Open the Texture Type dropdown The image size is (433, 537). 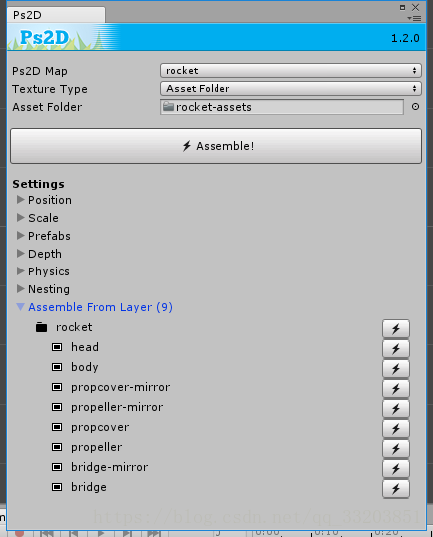click(x=290, y=89)
